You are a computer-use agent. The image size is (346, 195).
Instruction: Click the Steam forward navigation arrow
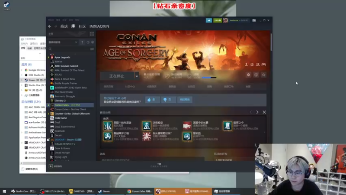tap(56, 26)
